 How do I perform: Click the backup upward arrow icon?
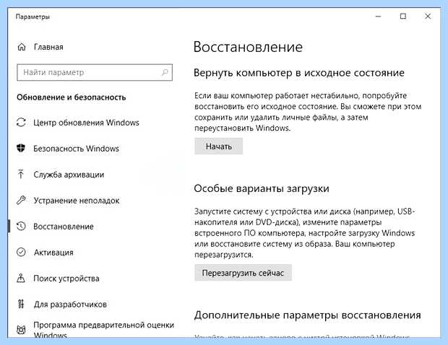point(20,174)
